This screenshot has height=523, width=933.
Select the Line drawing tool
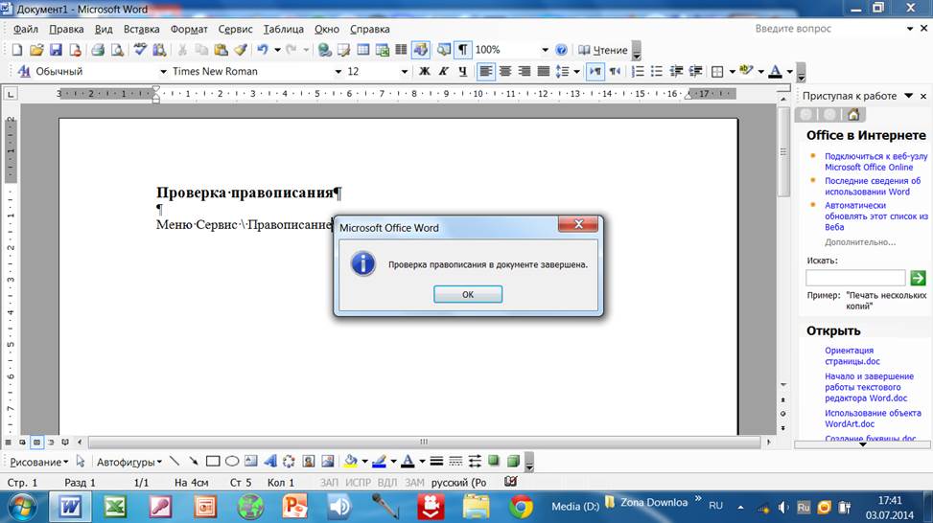175,461
